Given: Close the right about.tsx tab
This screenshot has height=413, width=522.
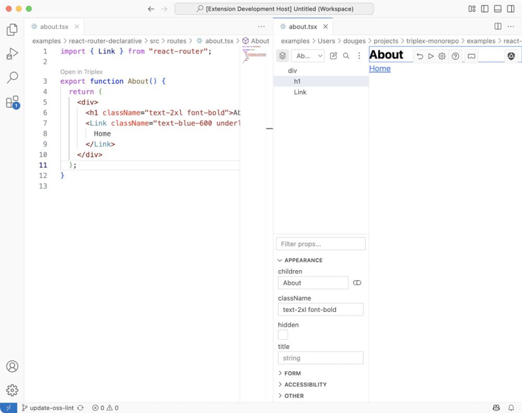Looking at the screenshot, I should point(326,27).
